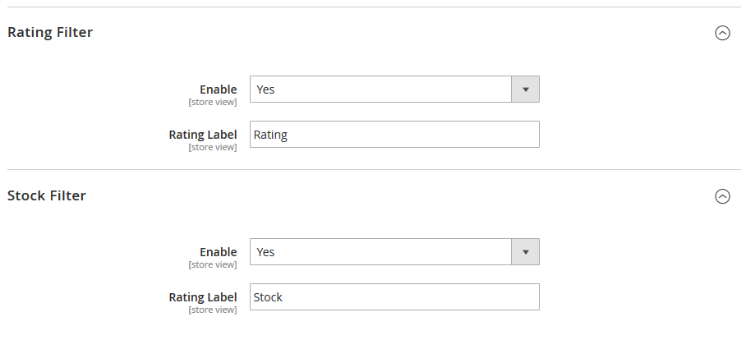Click the arrow button on Stock Filter's Enable dropdown
746x349 pixels.
(525, 252)
